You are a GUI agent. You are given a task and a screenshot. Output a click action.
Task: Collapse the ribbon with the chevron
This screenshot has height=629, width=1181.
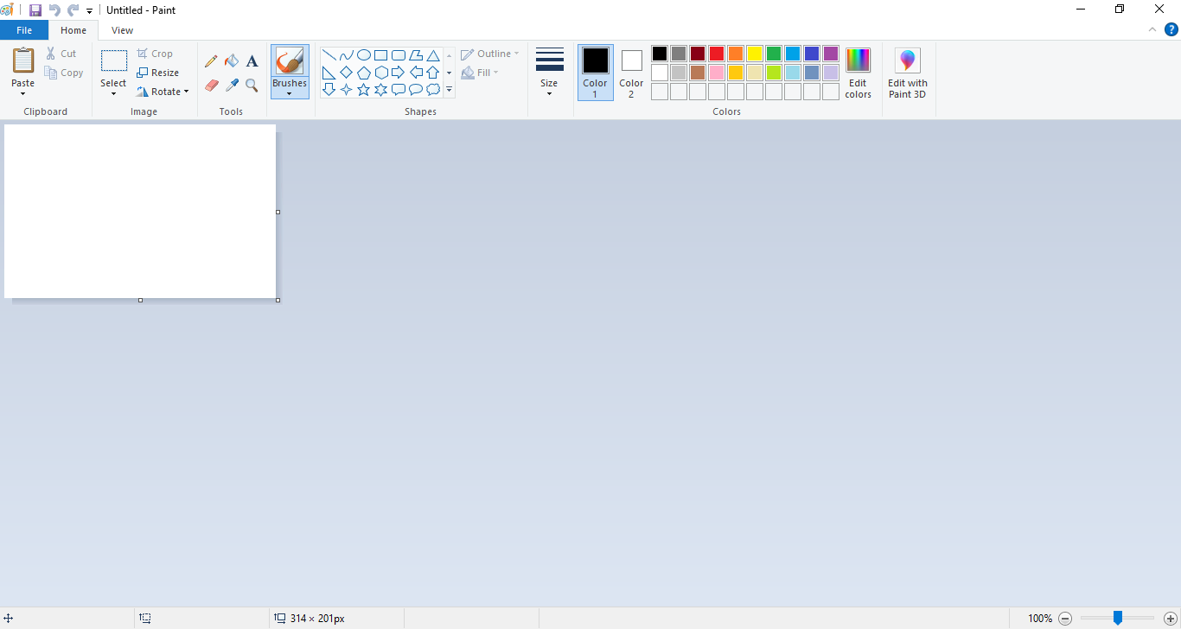click(x=1152, y=29)
